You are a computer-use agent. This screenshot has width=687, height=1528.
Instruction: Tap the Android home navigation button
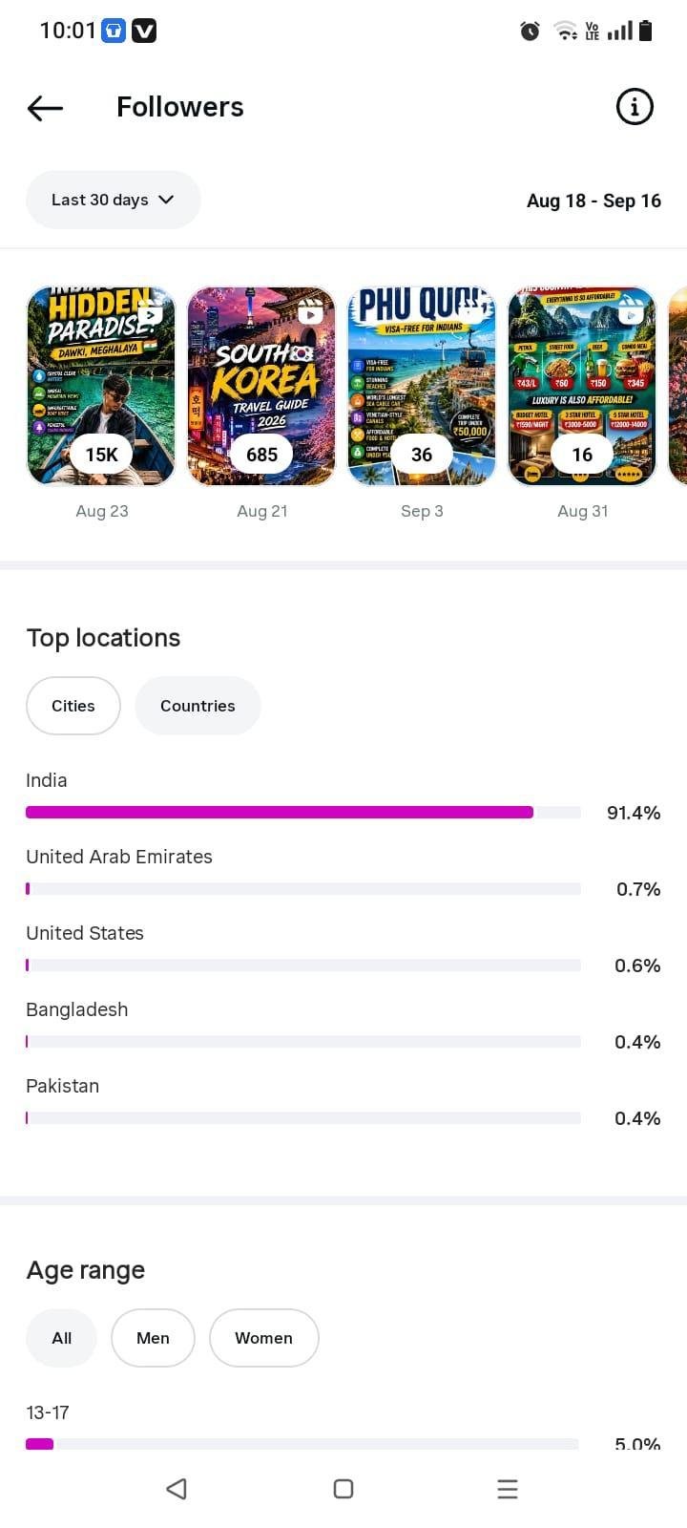[x=343, y=1489]
